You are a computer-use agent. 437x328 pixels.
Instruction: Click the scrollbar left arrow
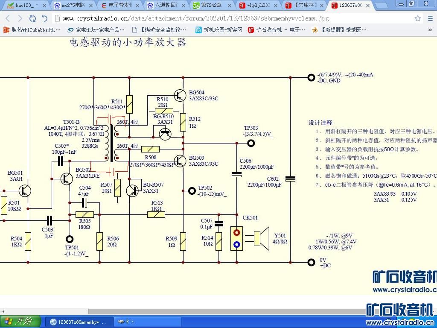3,311
